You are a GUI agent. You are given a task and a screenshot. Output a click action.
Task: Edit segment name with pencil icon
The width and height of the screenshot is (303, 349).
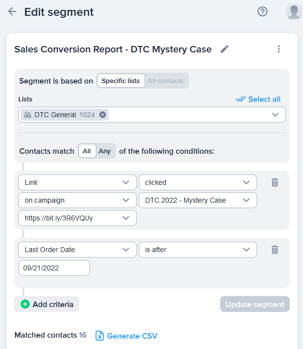(x=225, y=49)
